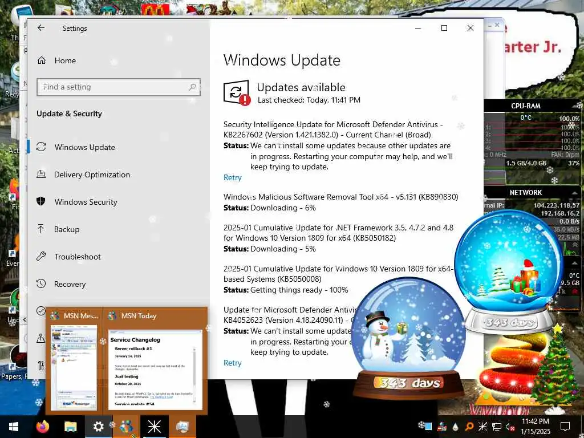
Task: Maximize the Settings window
Action: click(x=444, y=28)
